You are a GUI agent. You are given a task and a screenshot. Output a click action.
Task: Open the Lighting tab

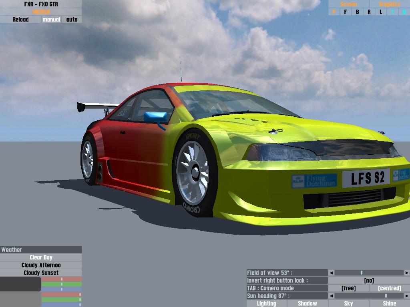tap(266, 303)
